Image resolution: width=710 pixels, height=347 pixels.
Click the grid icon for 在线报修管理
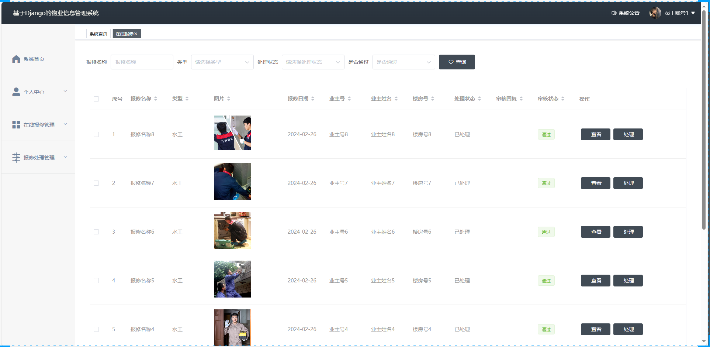point(16,125)
